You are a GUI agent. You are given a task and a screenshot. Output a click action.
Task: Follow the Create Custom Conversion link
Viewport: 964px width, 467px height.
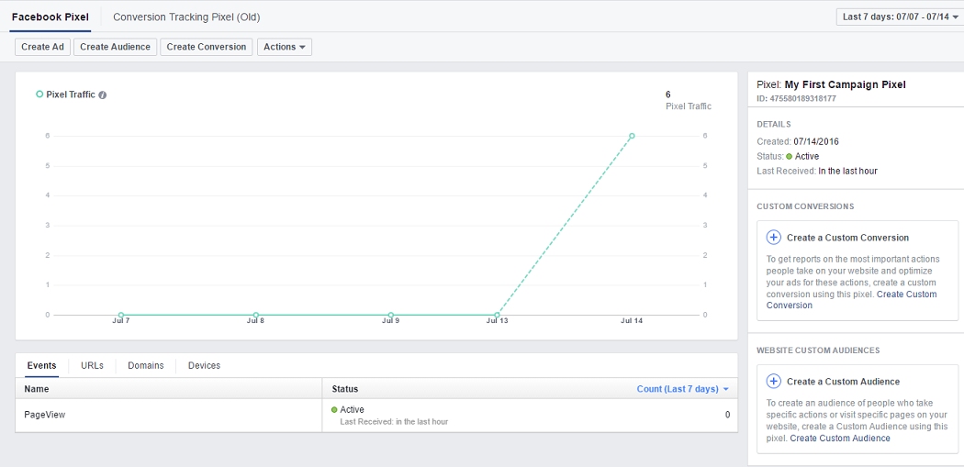pyautogui.click(x=851, y=300)
